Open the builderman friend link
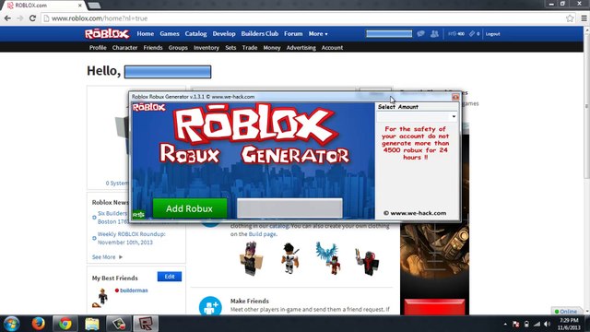 pyautogui.click(x=134, y=290)
